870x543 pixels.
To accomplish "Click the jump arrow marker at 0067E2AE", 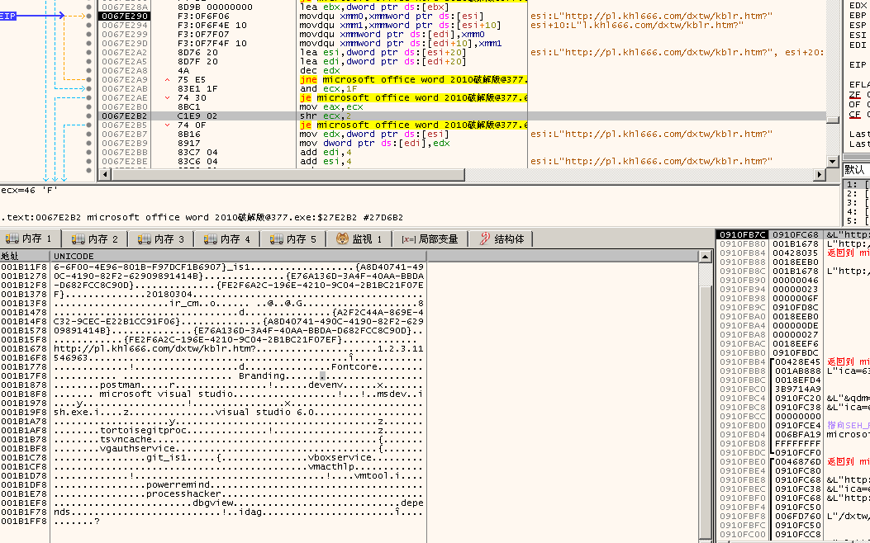I will click(x=168, y=97).
